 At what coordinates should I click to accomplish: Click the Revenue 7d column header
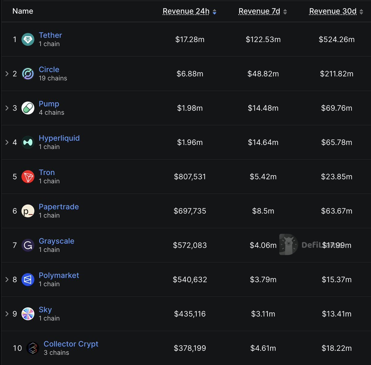259,11
